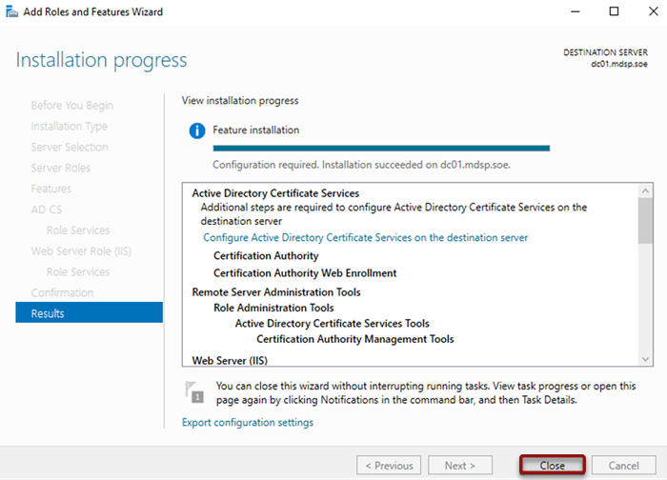Close wizard with title bar X
The width and height of the screenshot is (667, 480).
coord(654,11)
